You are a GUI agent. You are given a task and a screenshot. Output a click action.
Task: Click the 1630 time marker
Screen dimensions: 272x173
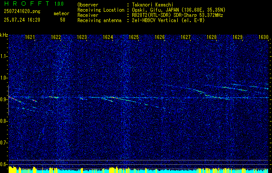(263, 37)
